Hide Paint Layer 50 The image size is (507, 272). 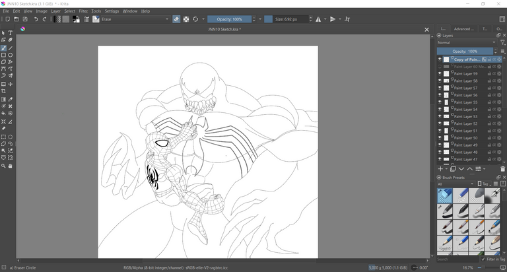click(440, 138)
